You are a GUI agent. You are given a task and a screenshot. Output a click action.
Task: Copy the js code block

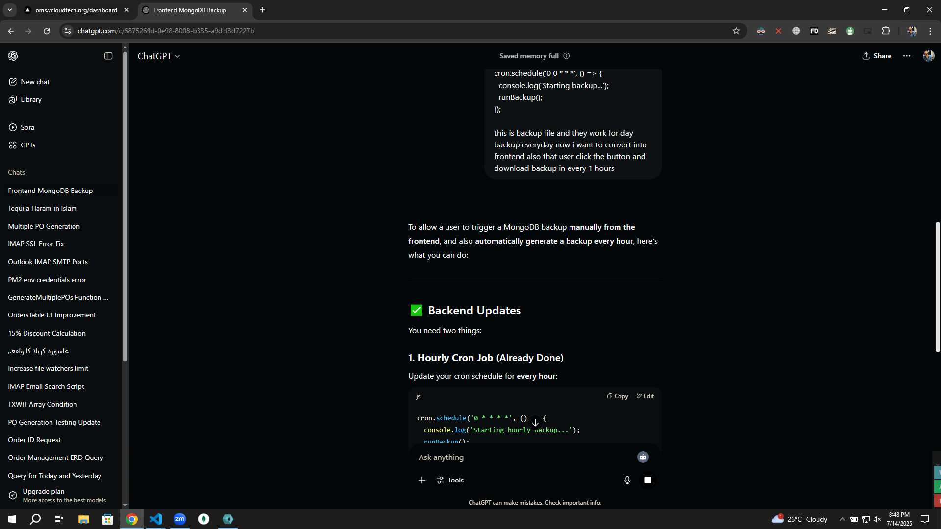point(617,396)
